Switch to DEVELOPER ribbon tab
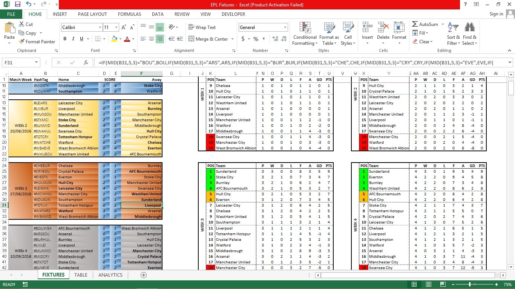This screenshot has width=515, height=289. pos(233,14)
